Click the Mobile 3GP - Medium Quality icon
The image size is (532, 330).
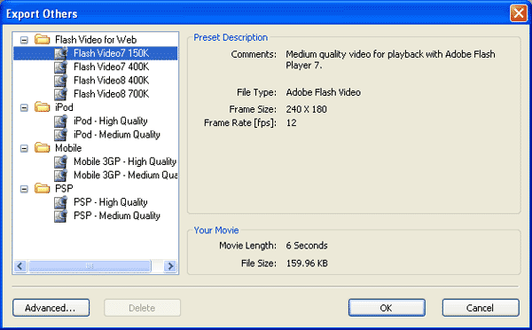60,175
